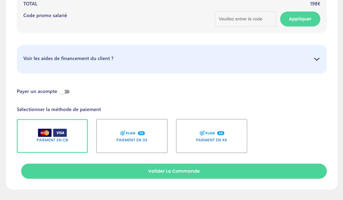Click the Mastercard logo icon
Viewport: 343px width, 200px height.
tap(45, 133)
